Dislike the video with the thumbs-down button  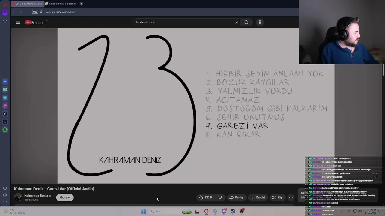(220, 197)
